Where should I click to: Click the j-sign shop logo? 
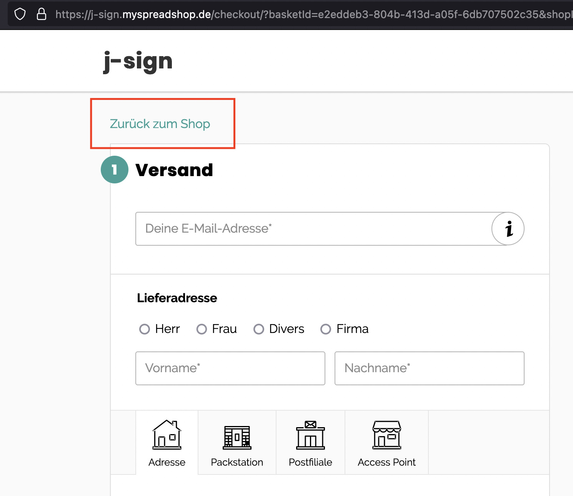point(138,62)
